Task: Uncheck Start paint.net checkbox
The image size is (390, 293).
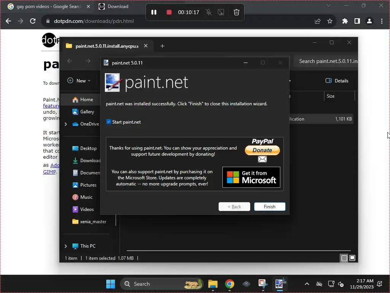Action: (109, 122)
